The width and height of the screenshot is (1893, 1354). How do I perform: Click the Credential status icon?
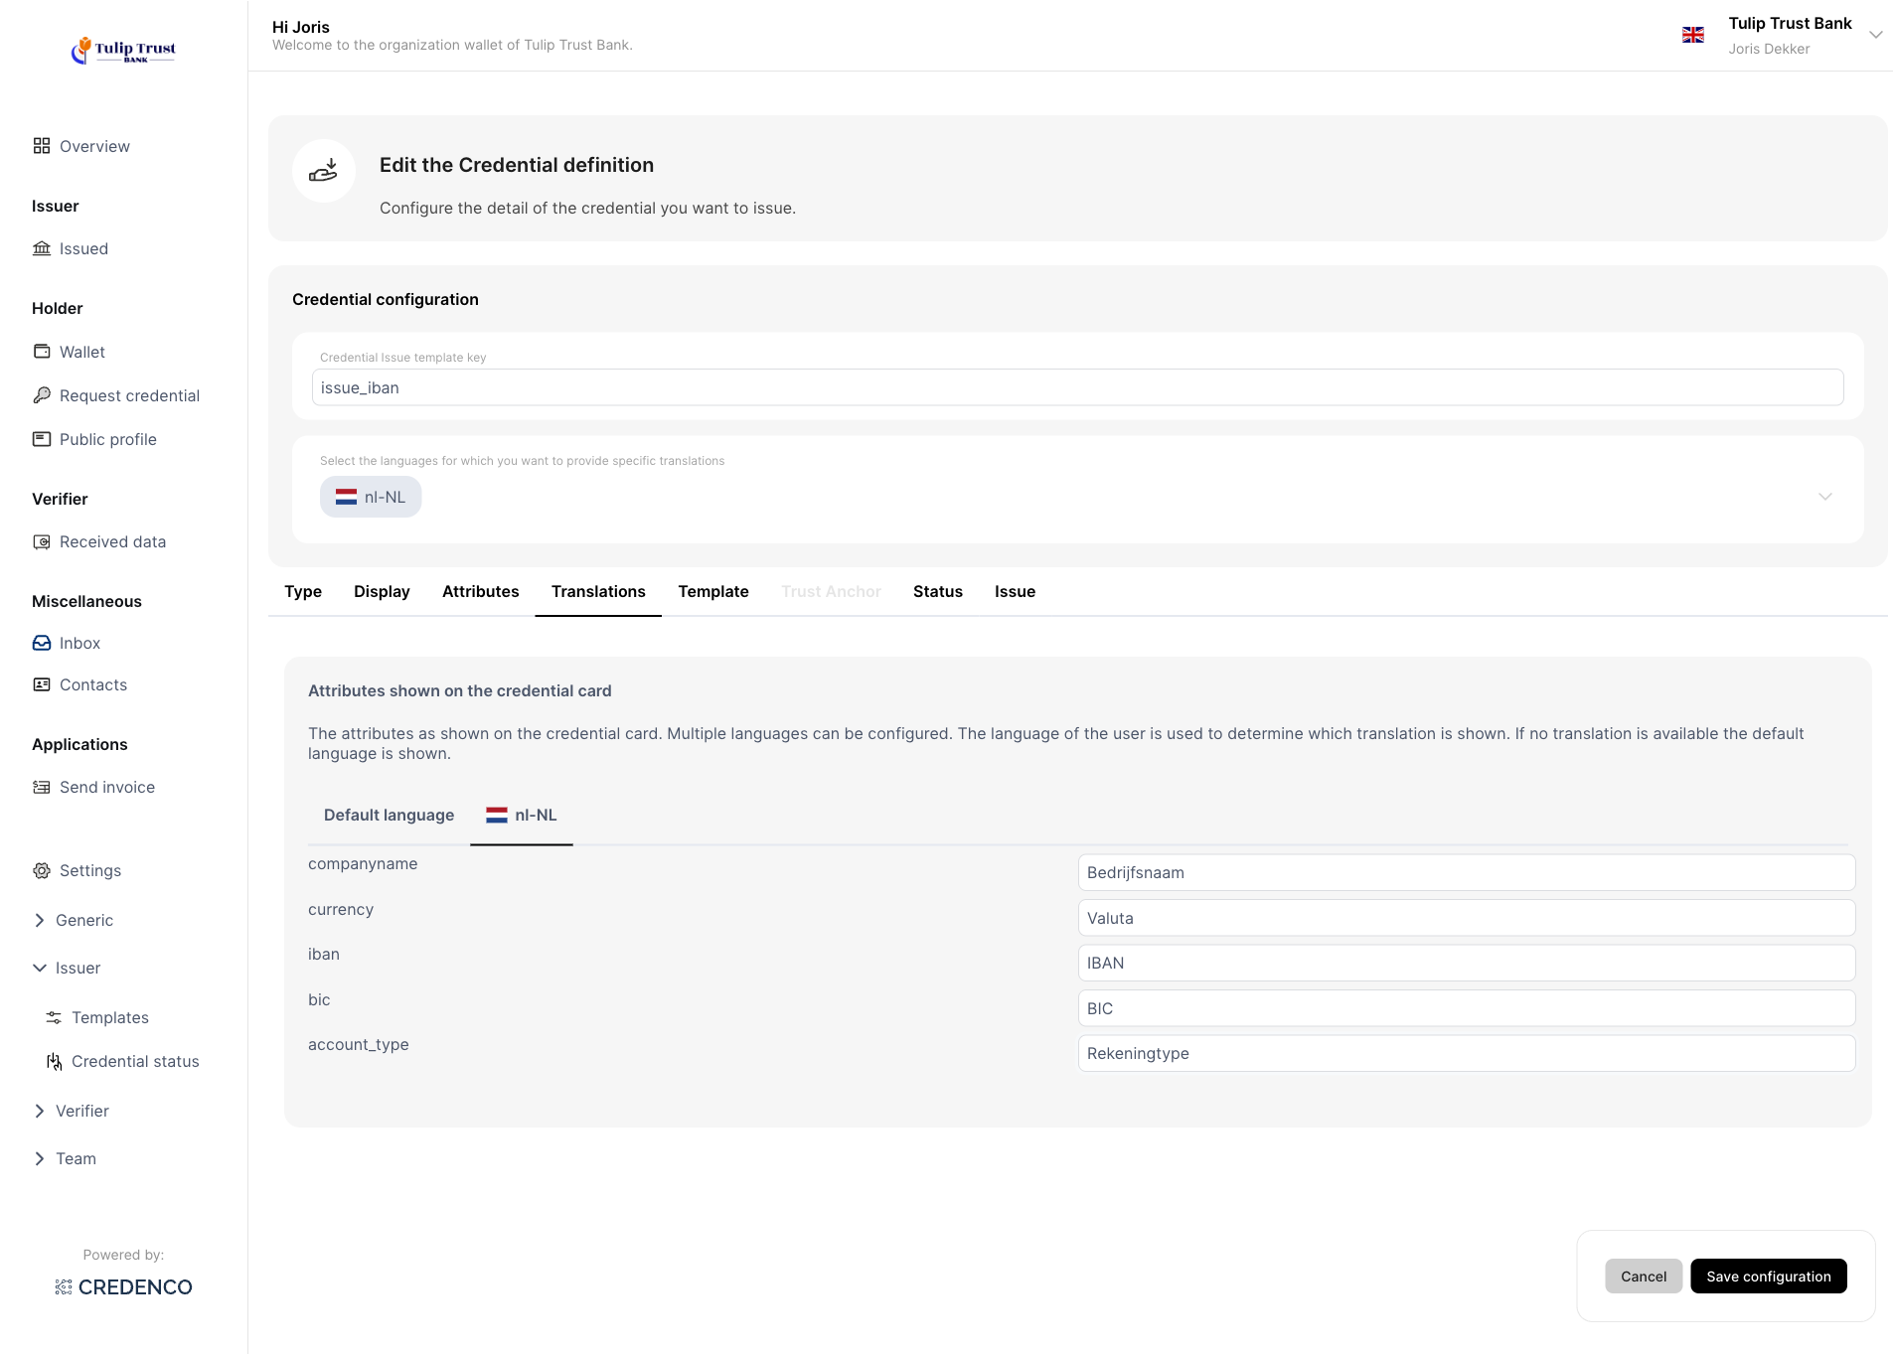click(x=54, y=1061)
